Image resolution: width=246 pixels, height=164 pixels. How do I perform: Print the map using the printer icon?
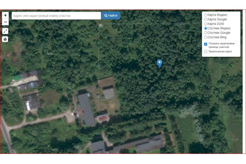(5, 39)
